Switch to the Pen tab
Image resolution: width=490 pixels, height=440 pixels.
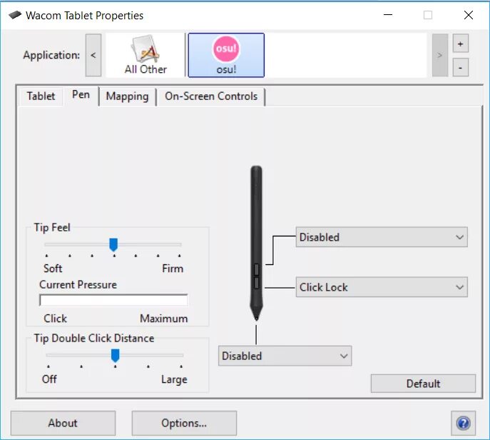click(x=81, y=94)
